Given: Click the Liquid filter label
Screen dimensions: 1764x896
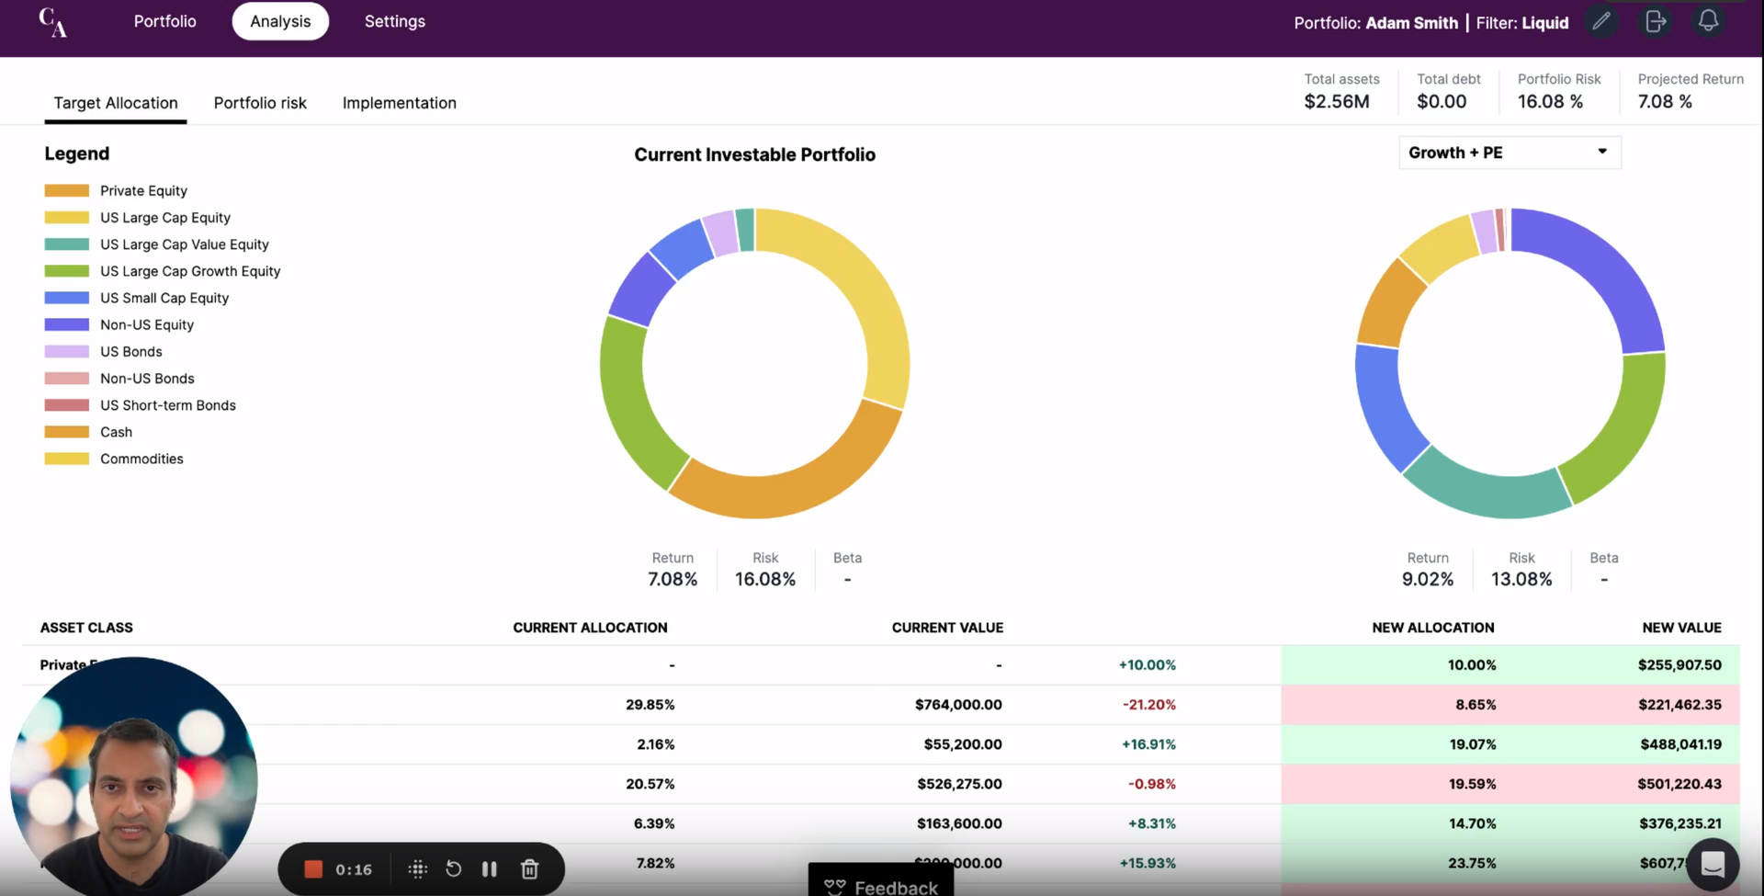Looking at the screenshot, I should click(x=1545, y=23).
